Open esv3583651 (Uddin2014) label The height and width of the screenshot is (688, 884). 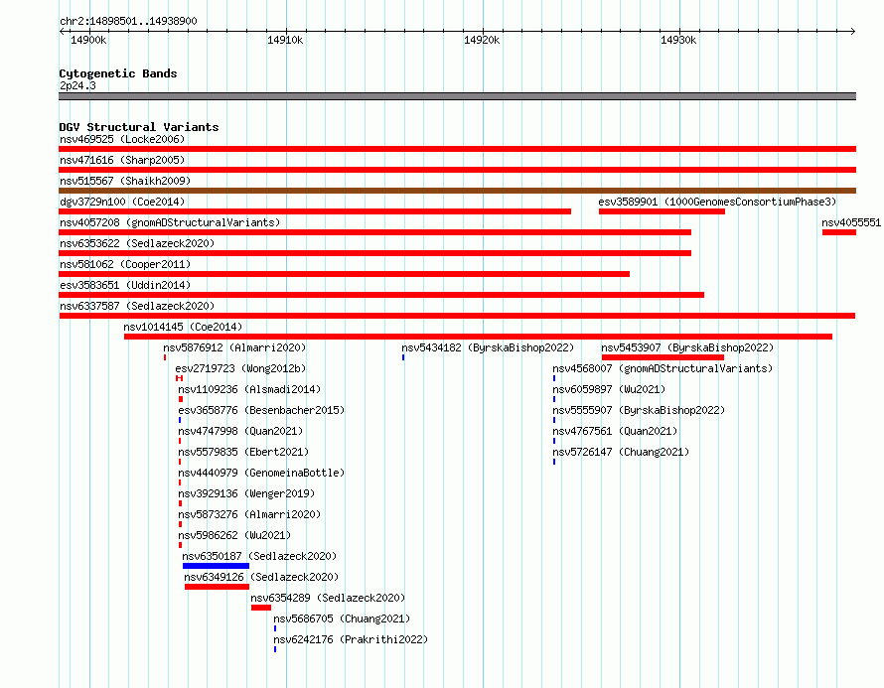pos(125,285)
